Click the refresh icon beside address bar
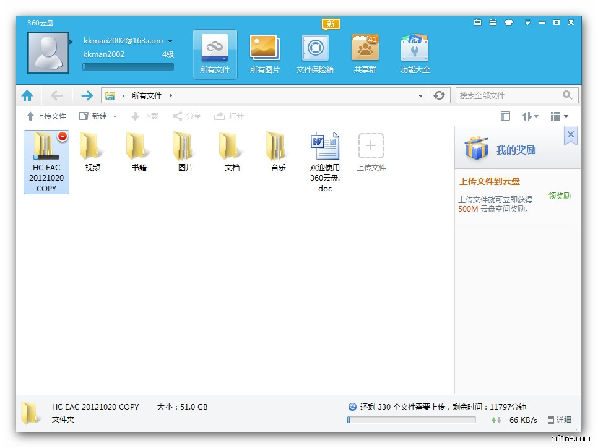Image resolution: width=598 pixels, height=448 pixels. click(x=440, y=95)
